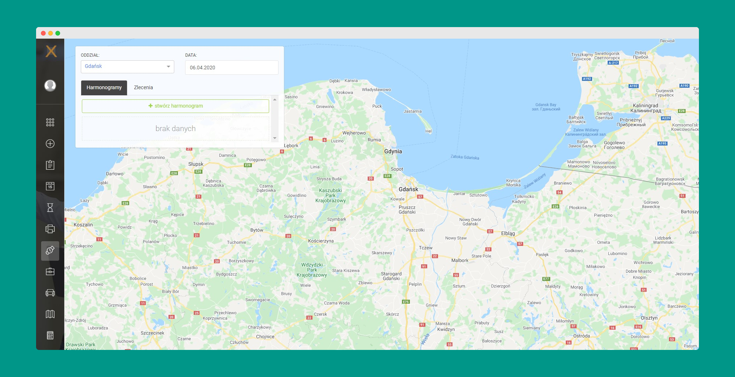Click the printer icon in sidebar
735x377 pixels.
50,229
